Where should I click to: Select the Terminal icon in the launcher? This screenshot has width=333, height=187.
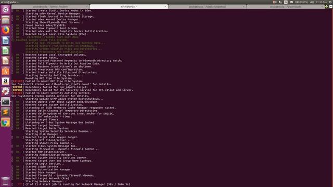pyautogui.click(x=6, y=102)
